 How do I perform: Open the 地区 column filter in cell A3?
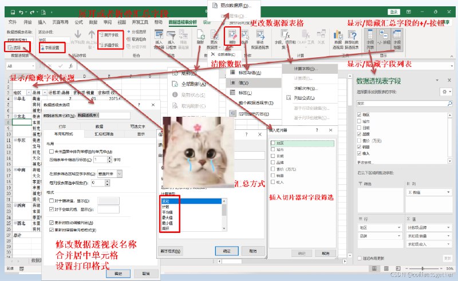pos(29,93)
